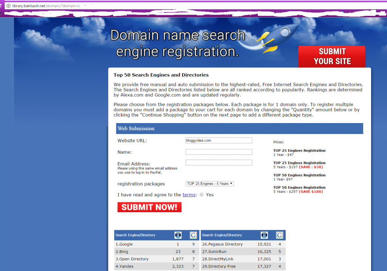Click the Google icon in right table header
Viewport: 387px width, 271px height.
(280, 235)
